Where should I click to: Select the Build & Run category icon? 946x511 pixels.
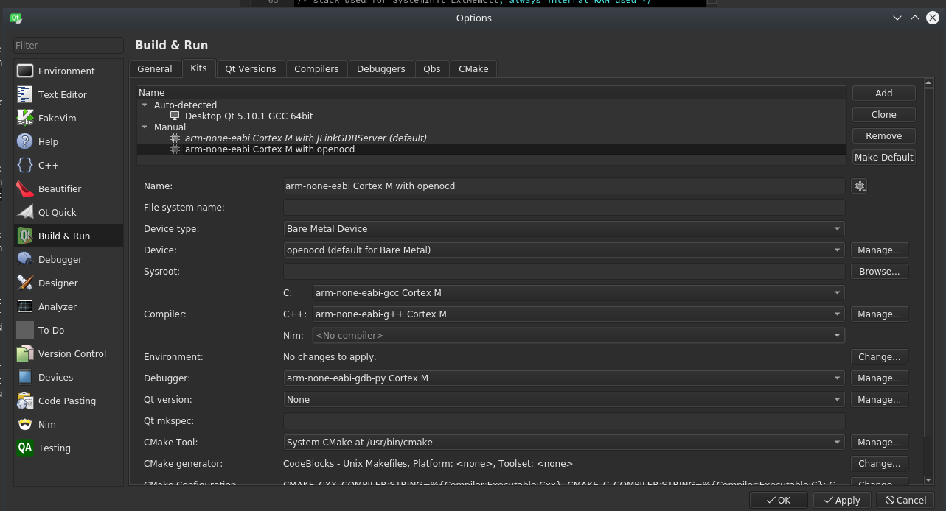tap(25, 236)
